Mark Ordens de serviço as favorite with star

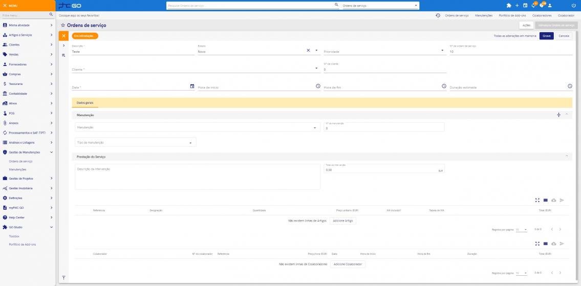pos(63,26)
